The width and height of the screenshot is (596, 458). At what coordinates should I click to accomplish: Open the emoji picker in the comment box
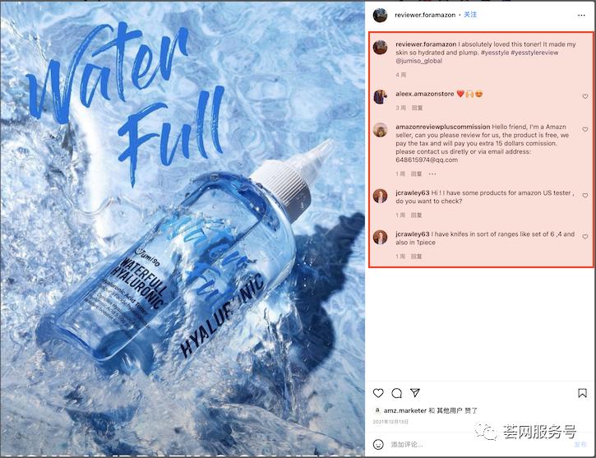click(378, 444)
